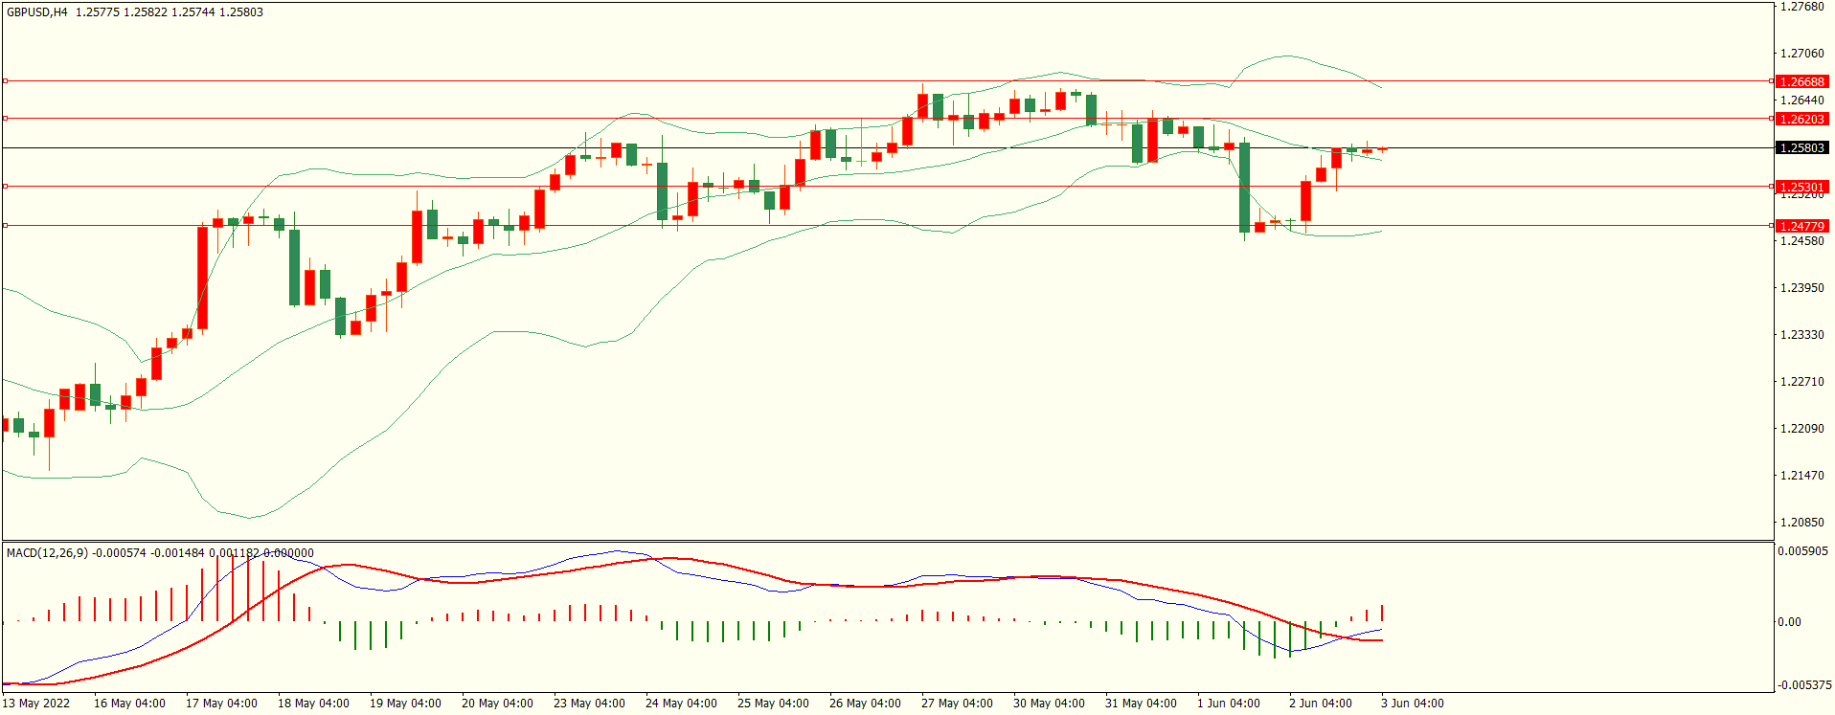Click the 27 May 04:00 time label
The width and height of the screenshot is (1835, 715).
tap(957, 704)
